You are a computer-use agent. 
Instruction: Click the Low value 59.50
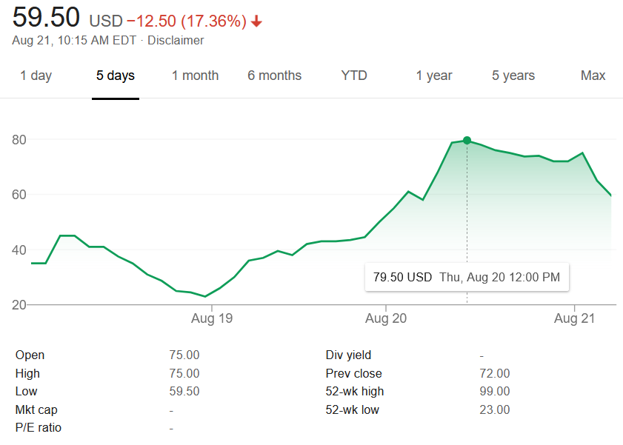[x=184, y=391]
